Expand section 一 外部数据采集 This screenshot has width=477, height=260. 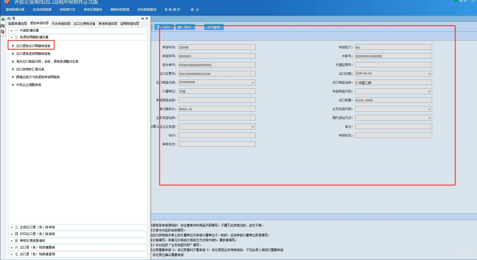(x=78, y=31)
